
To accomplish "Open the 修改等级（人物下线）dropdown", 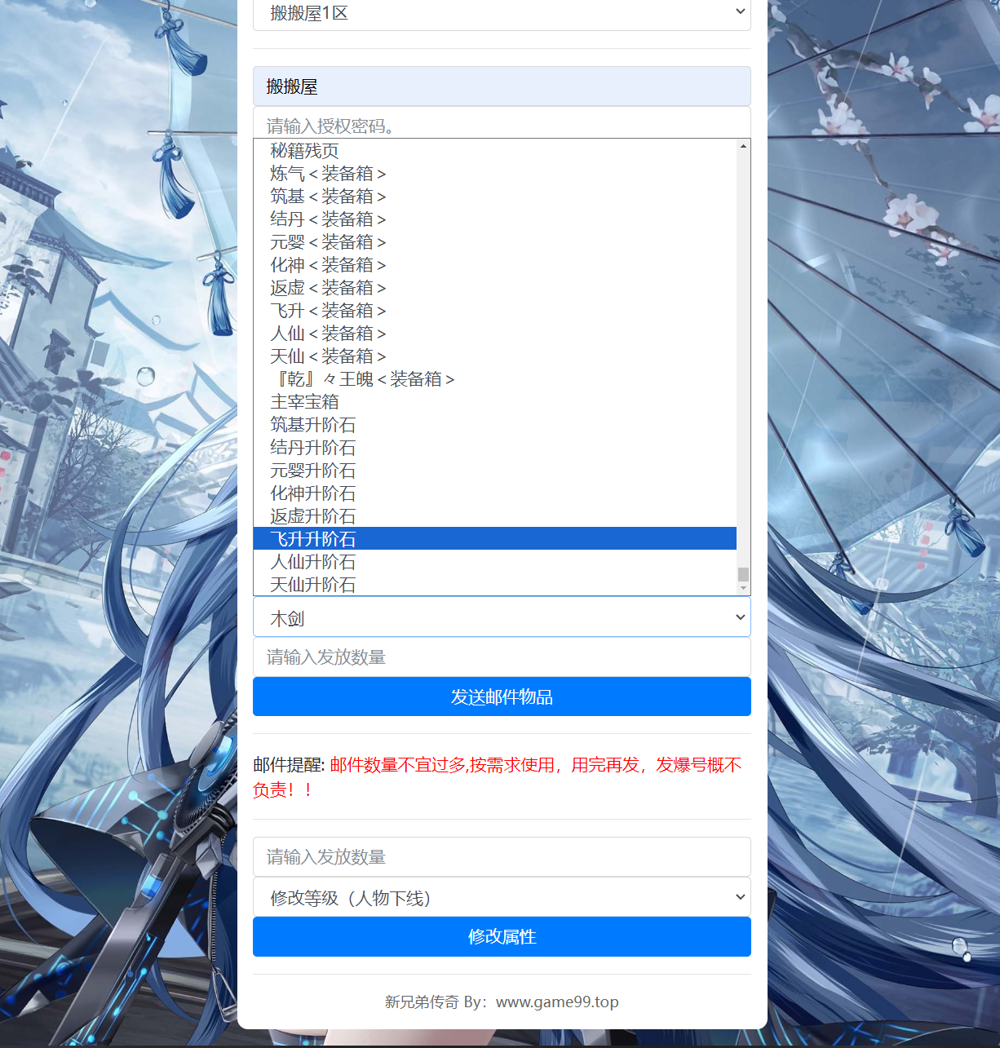I will [x=501, y=897].
